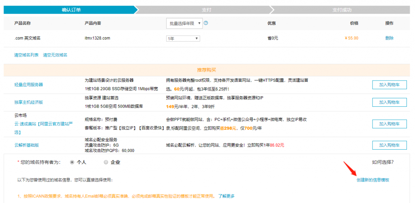
Task: Click 创建新的信息模板 link
Action: (x=372, y=180)
